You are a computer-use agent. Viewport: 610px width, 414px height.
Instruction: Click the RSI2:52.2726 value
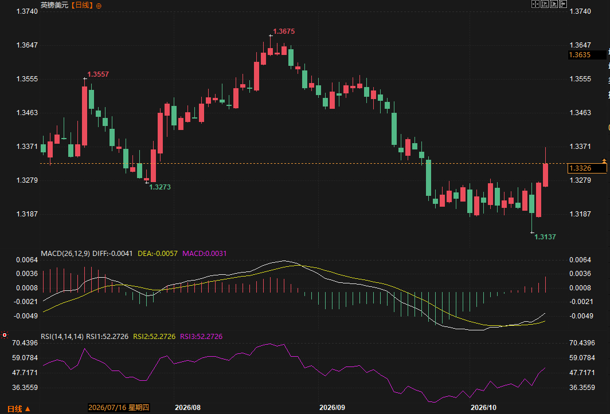pos(154,336)
